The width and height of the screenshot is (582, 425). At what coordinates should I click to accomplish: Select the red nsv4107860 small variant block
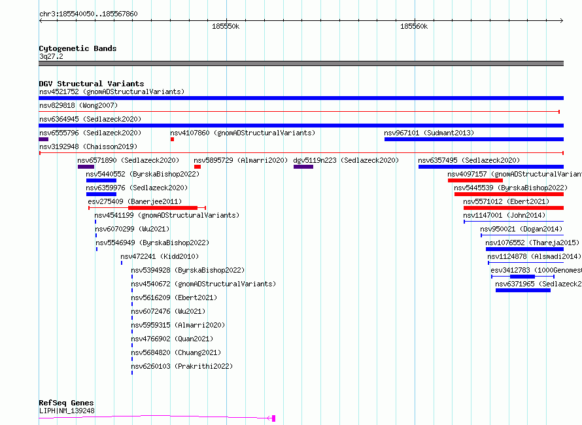coord(172,139)
